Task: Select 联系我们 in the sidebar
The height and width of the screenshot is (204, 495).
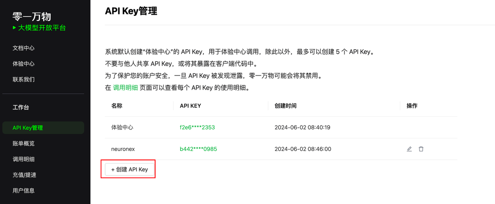Action: 24,79
